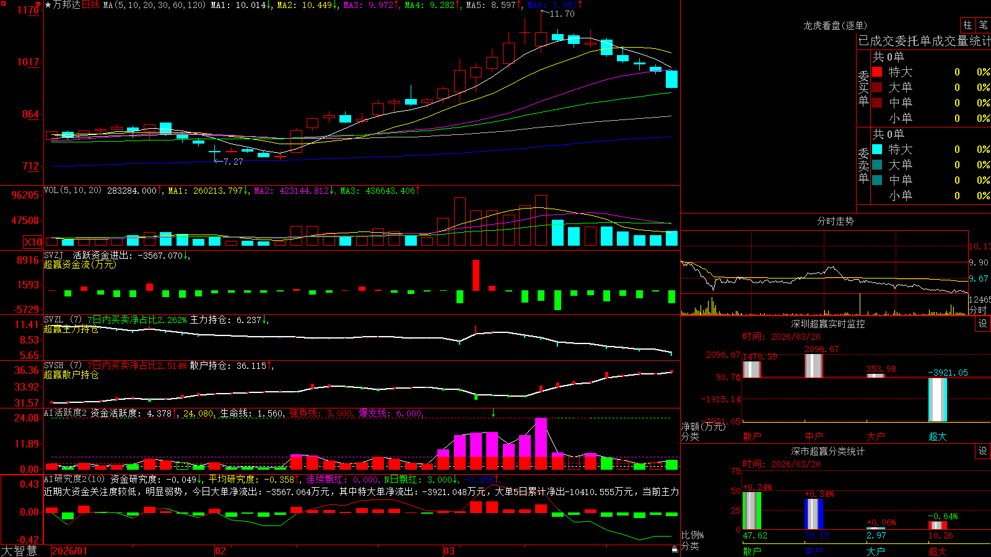Click the 万邦达 stock name
Image resolution: width=991 pixels, height=557 pixels.
click(x=67, y=5)
